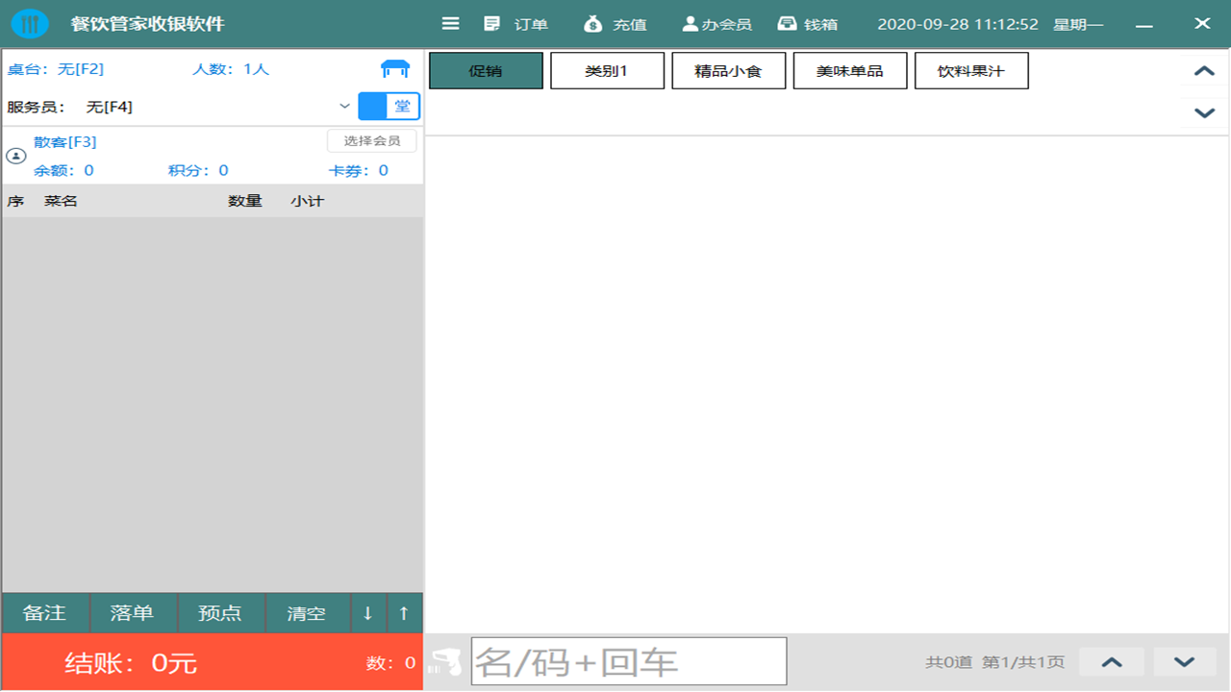Click the category scroll-down chevron
This screenshot has height=692, width=1231.
pyautogui.click(x=1204, y=112)
